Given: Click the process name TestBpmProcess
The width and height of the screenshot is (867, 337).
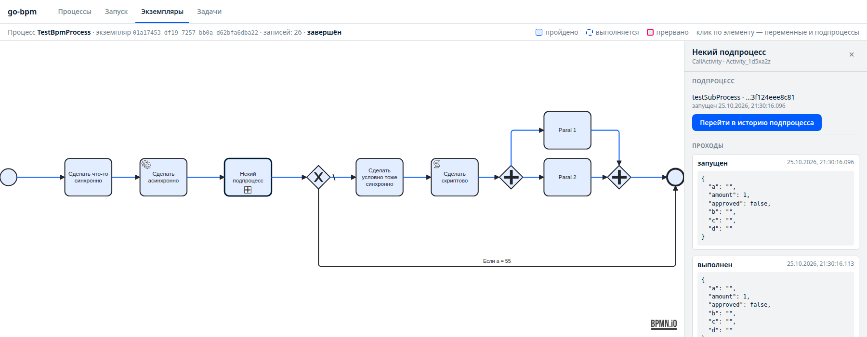Looking at the screenshot, I should [64, 32].
